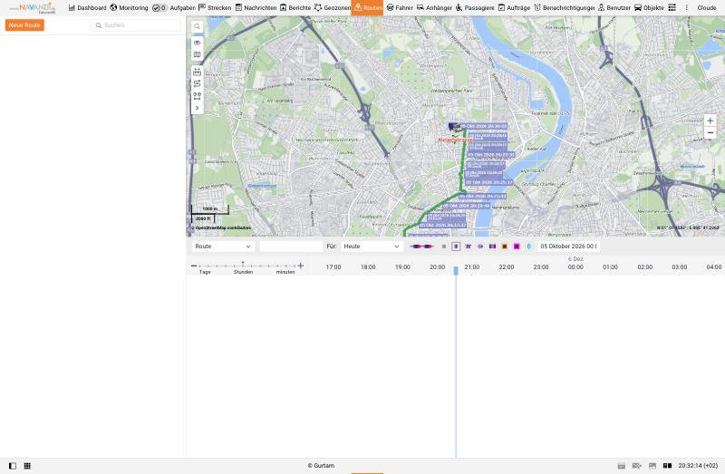Click the first bottom-right status bar icon
Image resolution: width=725 pixels, height=474 pixels.
click(x=622, y=466)
